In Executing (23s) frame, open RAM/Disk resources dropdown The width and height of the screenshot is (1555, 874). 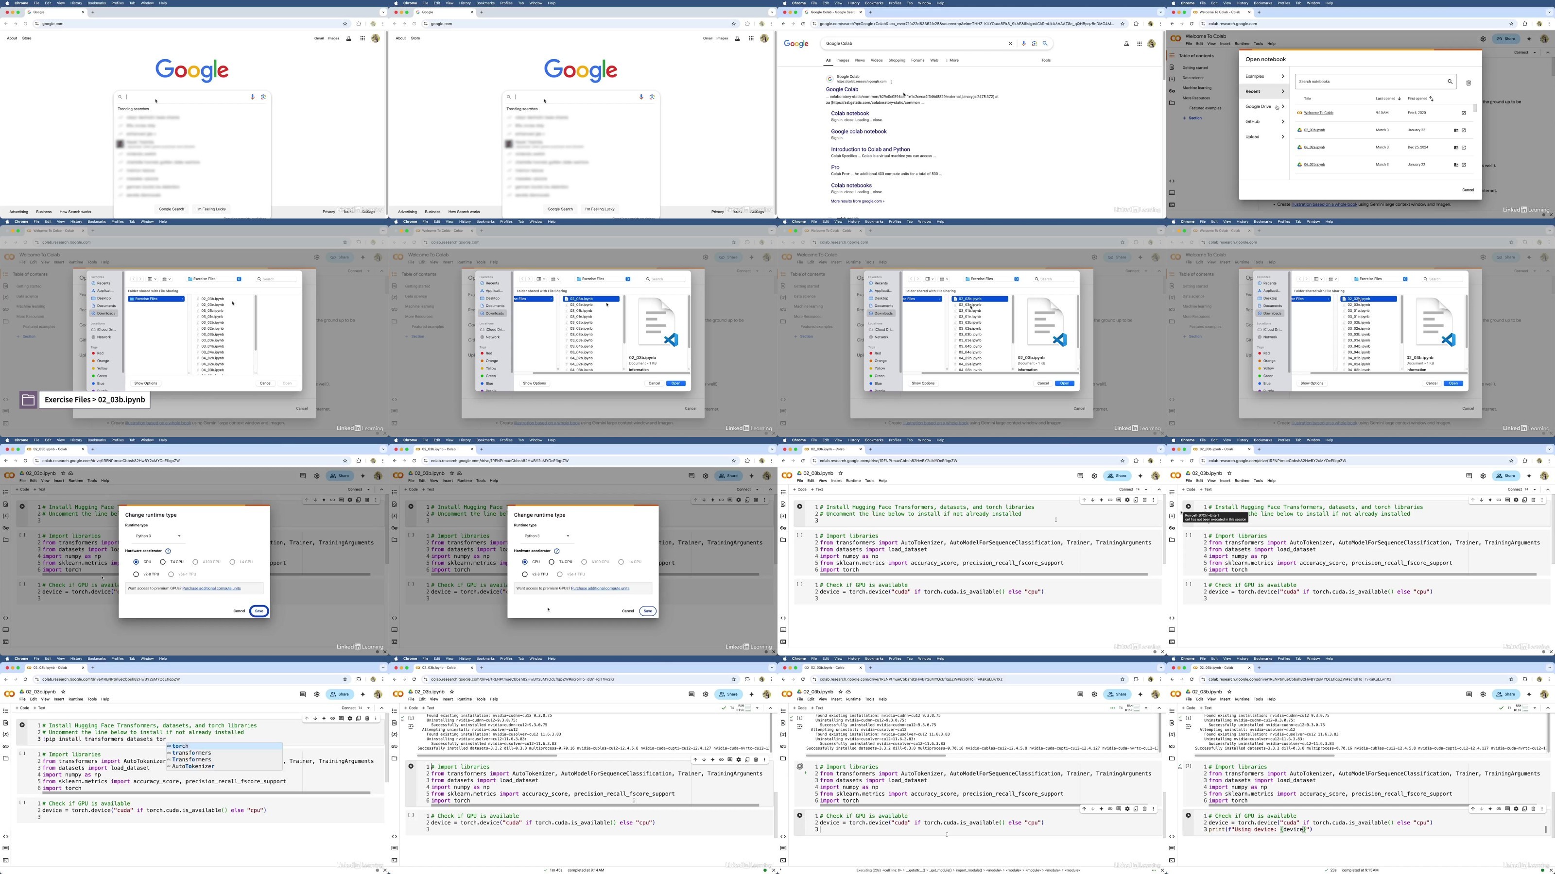pos(1146,708)
